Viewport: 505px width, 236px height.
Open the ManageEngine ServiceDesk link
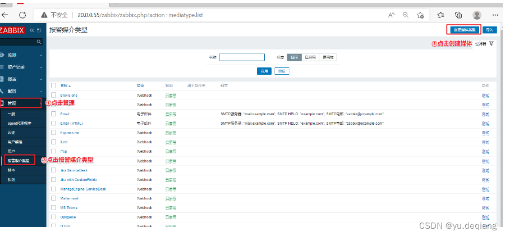[x=83, y=189]
